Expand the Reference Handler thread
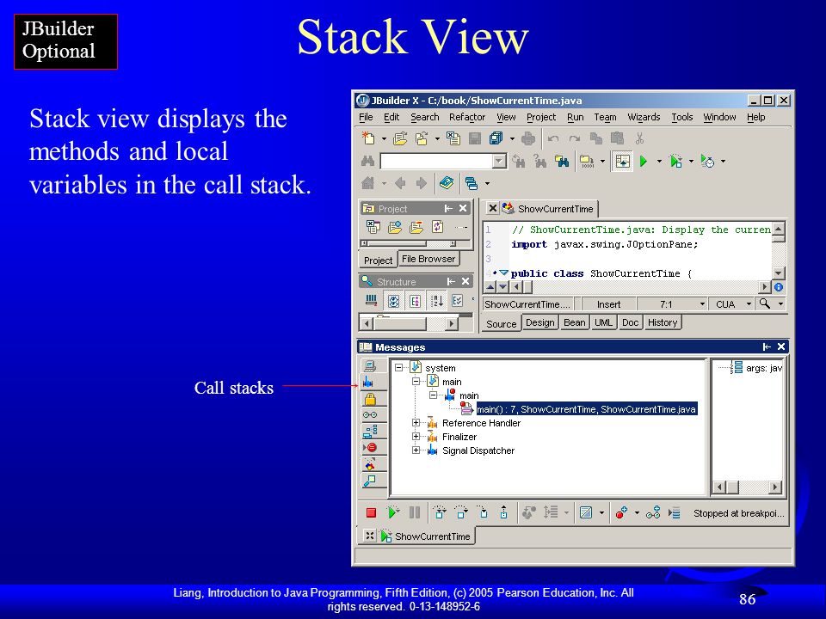This screenshot has width=826, height=619. tap(416, 423)
